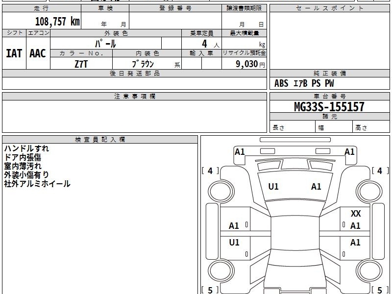Click the 車検 header cell

pyautogui.click(x=105, y=8)
